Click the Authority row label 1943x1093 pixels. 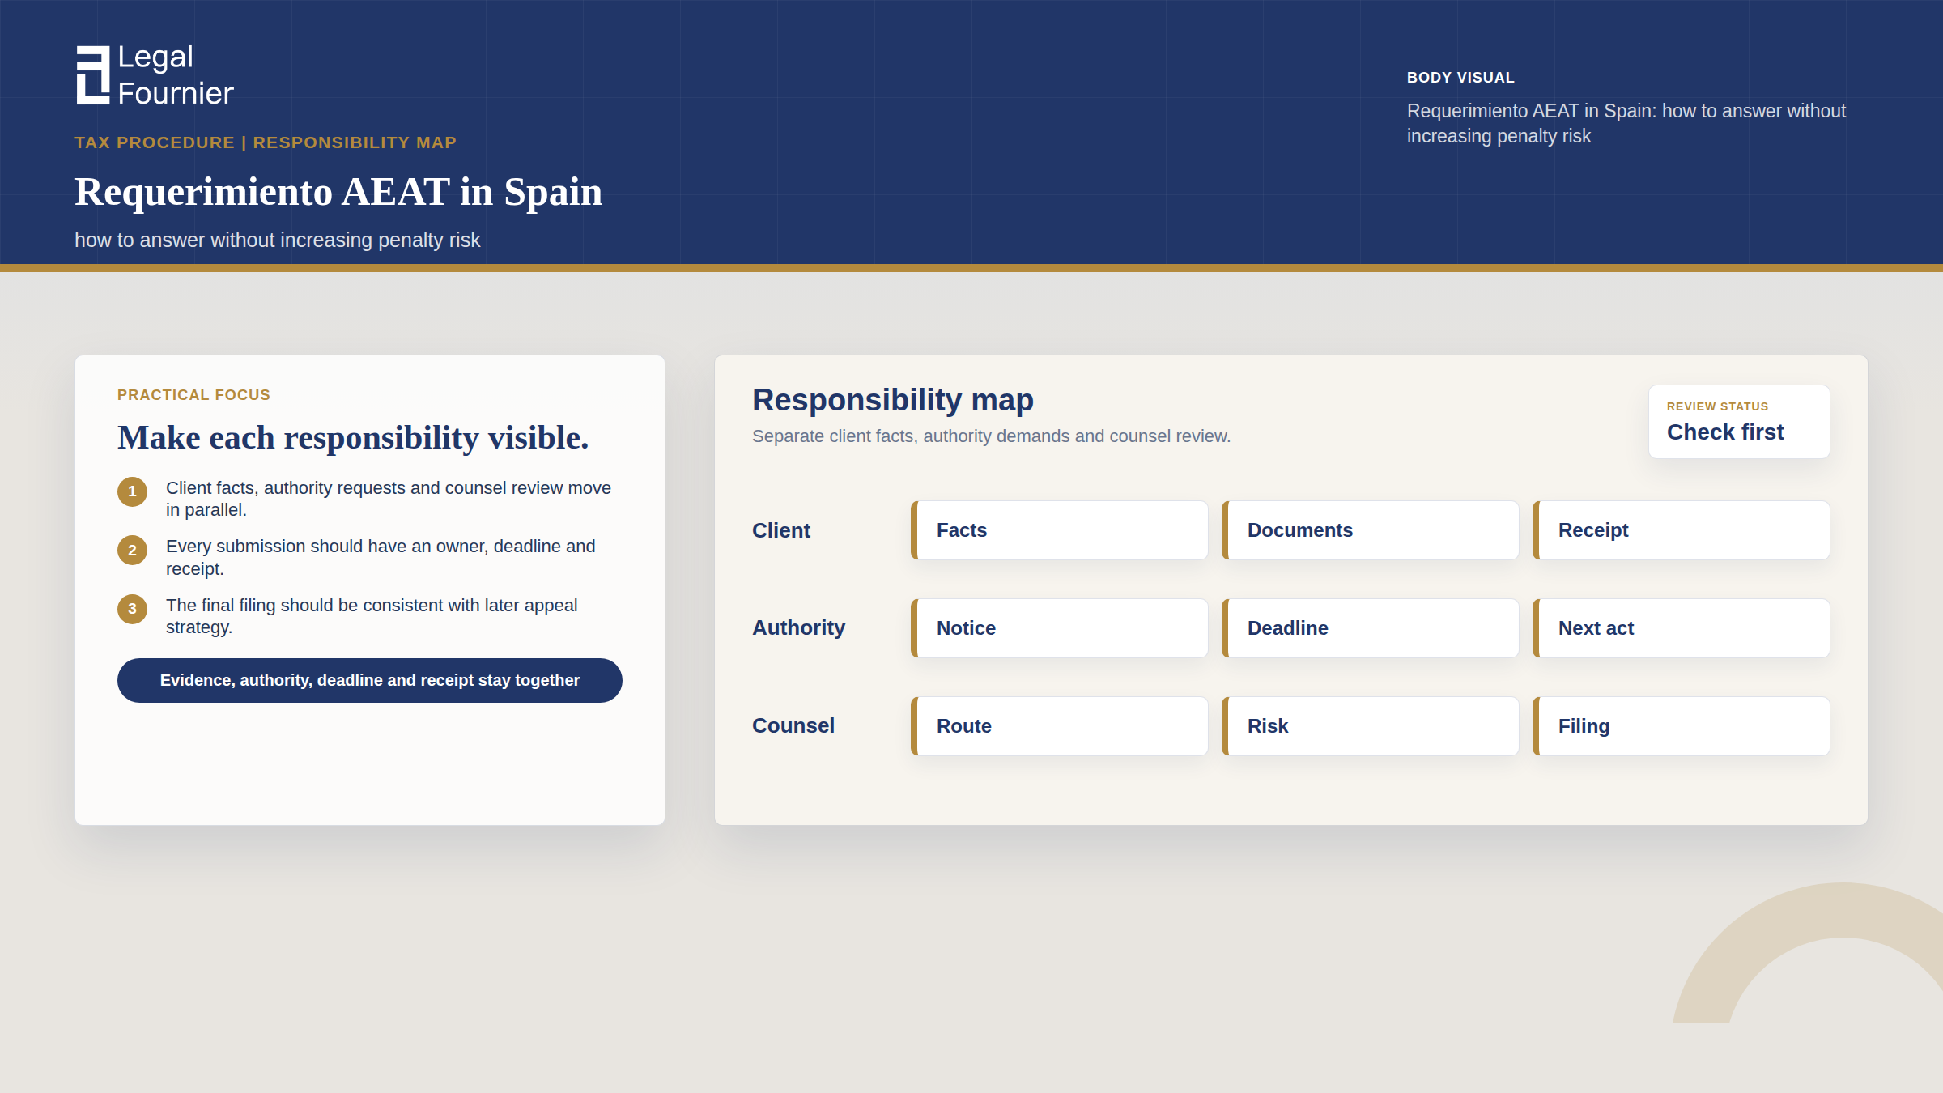click(x=798, y=627)
